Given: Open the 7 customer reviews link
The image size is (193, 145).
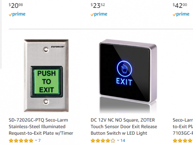Looking at the screenshot, I should [39, 140].
